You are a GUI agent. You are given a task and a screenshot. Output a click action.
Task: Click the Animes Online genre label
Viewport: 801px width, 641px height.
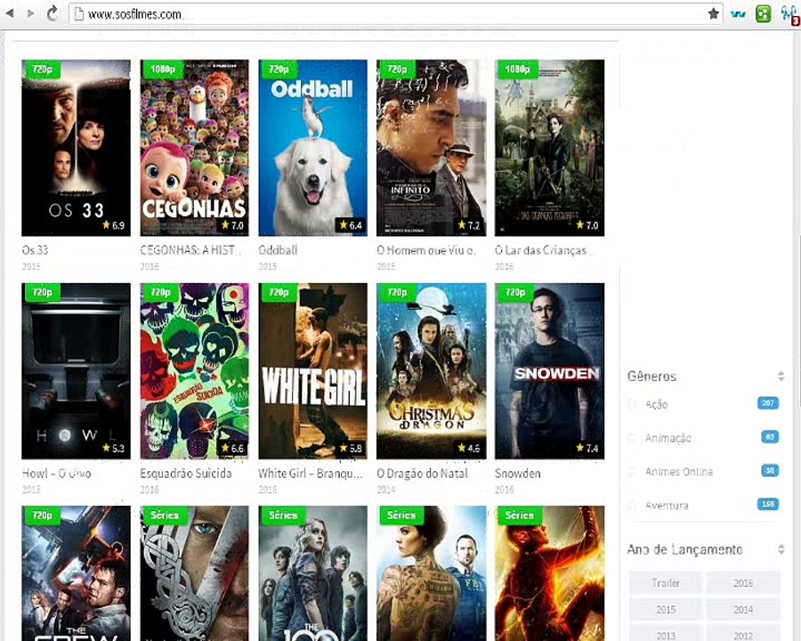click(679, 471)
